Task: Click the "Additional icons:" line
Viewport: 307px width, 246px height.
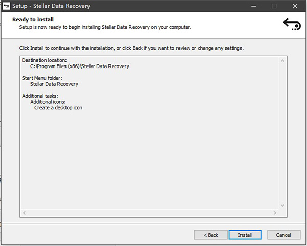Action: [x=48, y=102]
